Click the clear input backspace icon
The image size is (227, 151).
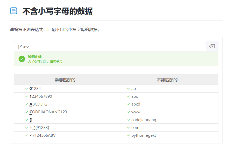click(212, 46)
